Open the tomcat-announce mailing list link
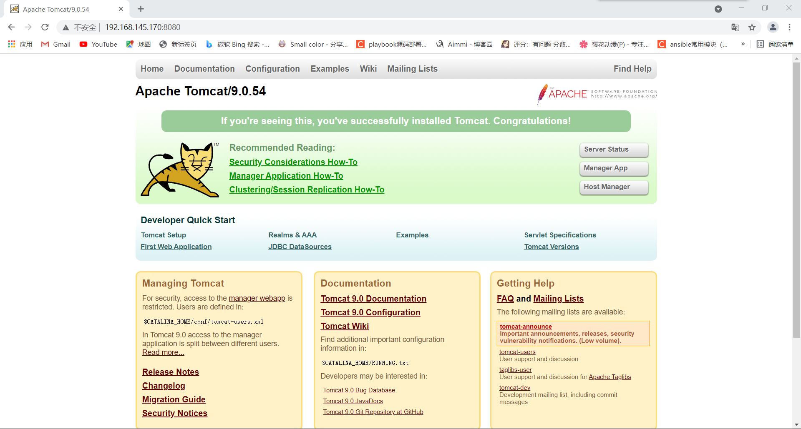This screenshot has width=801, height=429. point(526,327)
